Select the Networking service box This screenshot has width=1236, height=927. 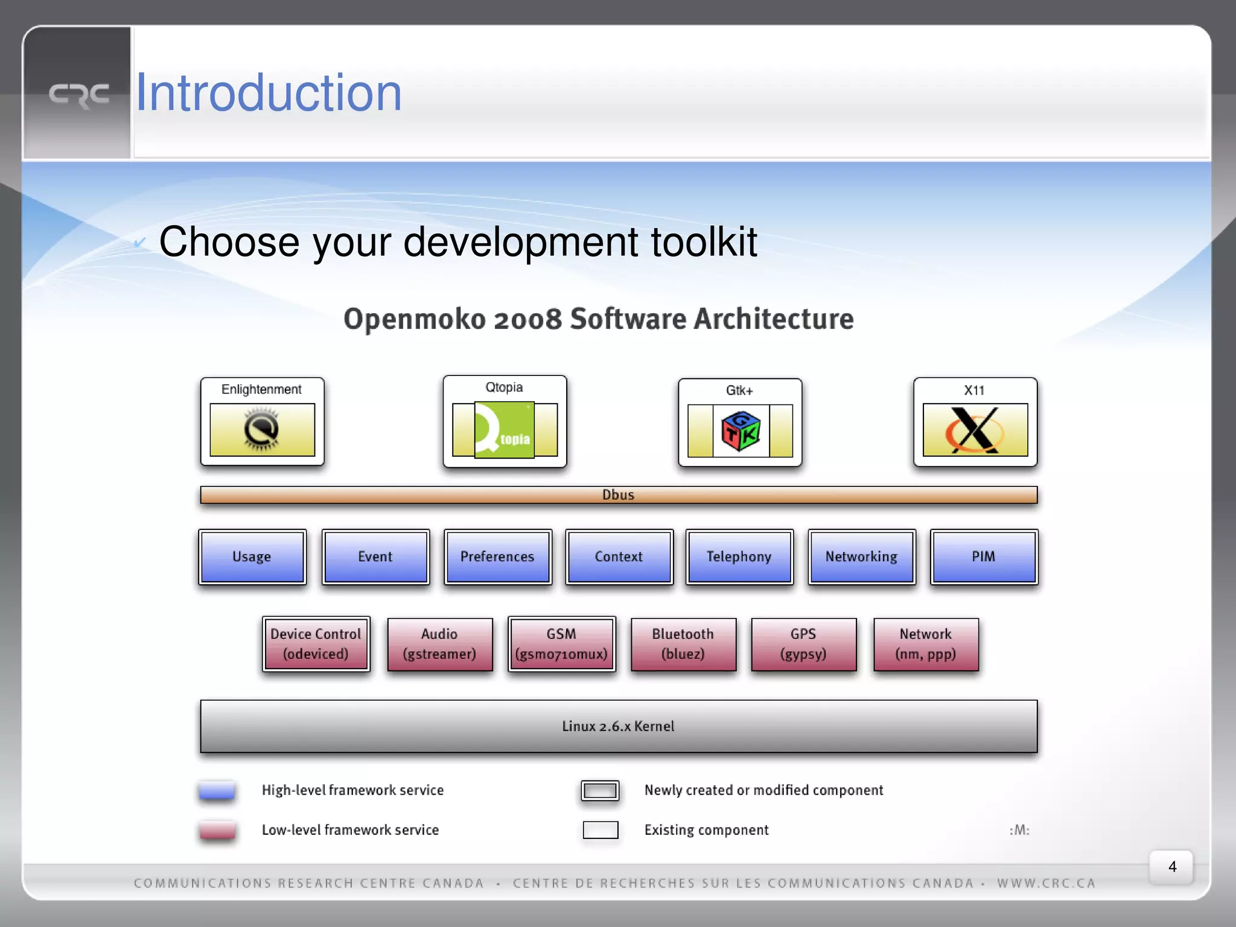click(x=862, y=556)
